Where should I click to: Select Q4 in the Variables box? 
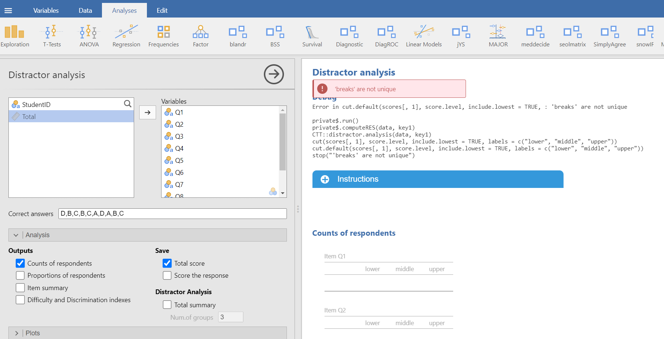(x=220, y=149)
